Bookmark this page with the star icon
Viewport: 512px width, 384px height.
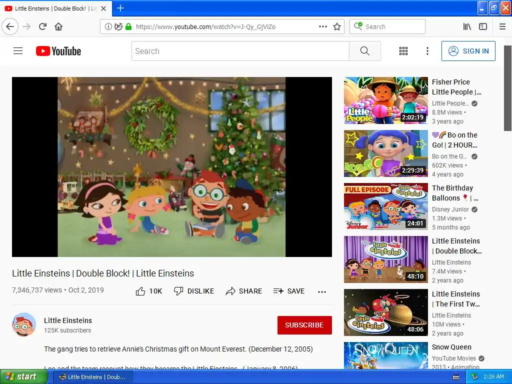337,26
